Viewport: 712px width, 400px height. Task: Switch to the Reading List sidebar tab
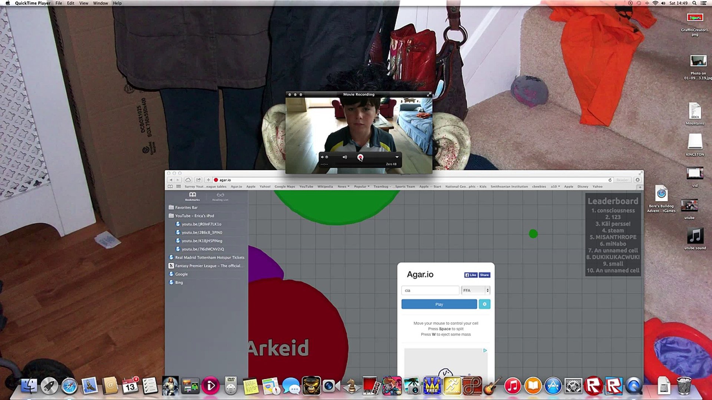220,197
